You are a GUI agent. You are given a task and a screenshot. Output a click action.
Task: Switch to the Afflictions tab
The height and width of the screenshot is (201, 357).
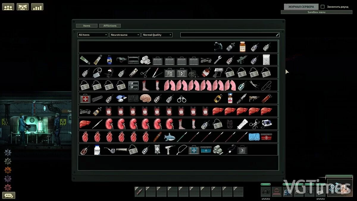(110, 26)
